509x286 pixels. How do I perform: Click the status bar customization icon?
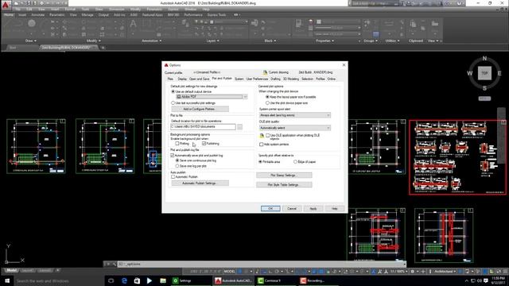point(505,272)
